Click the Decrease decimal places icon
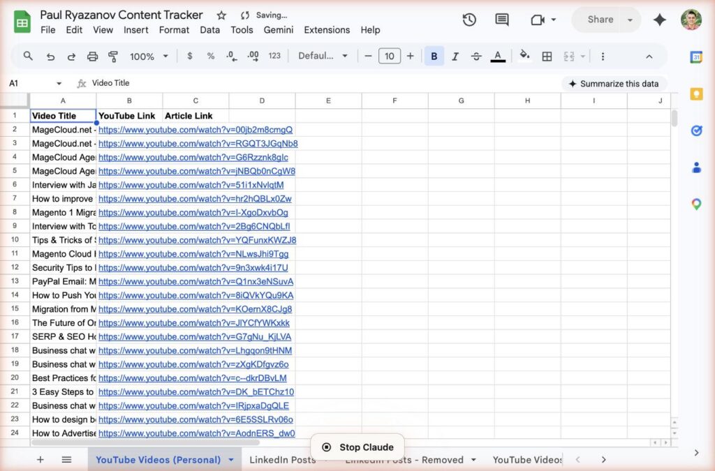 click(x=230, y=56)
